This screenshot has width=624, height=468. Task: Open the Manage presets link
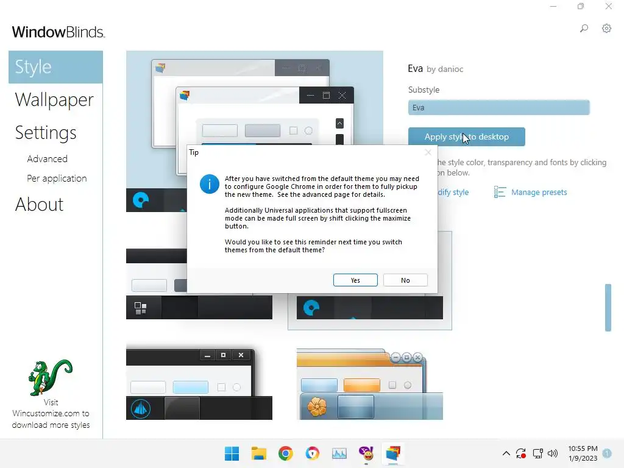pos(539,192)
